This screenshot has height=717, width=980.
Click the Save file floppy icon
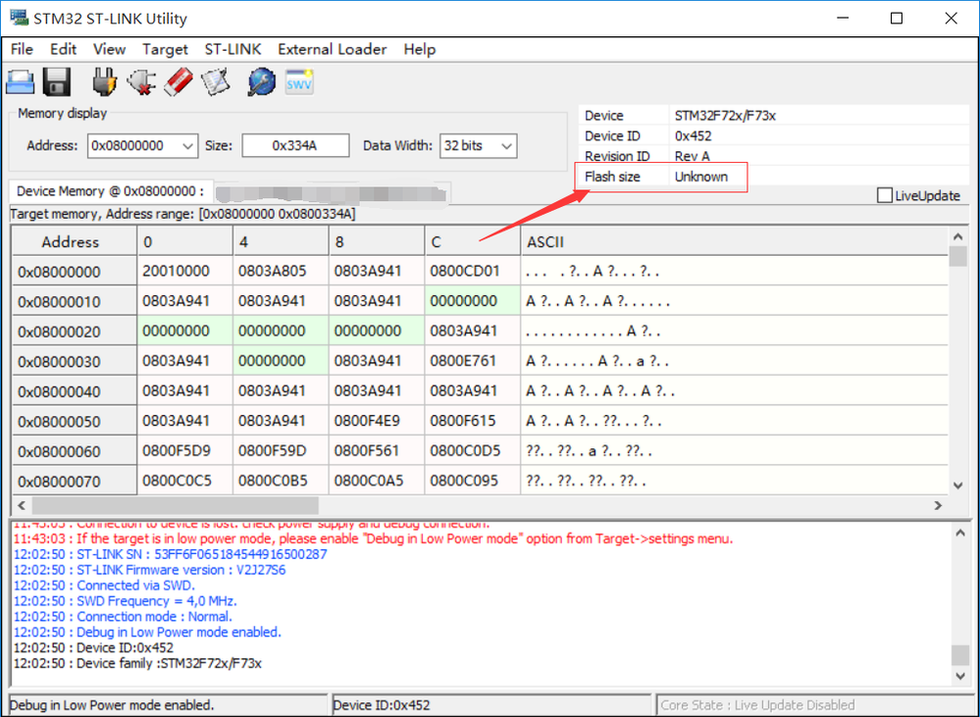point(57,81)
